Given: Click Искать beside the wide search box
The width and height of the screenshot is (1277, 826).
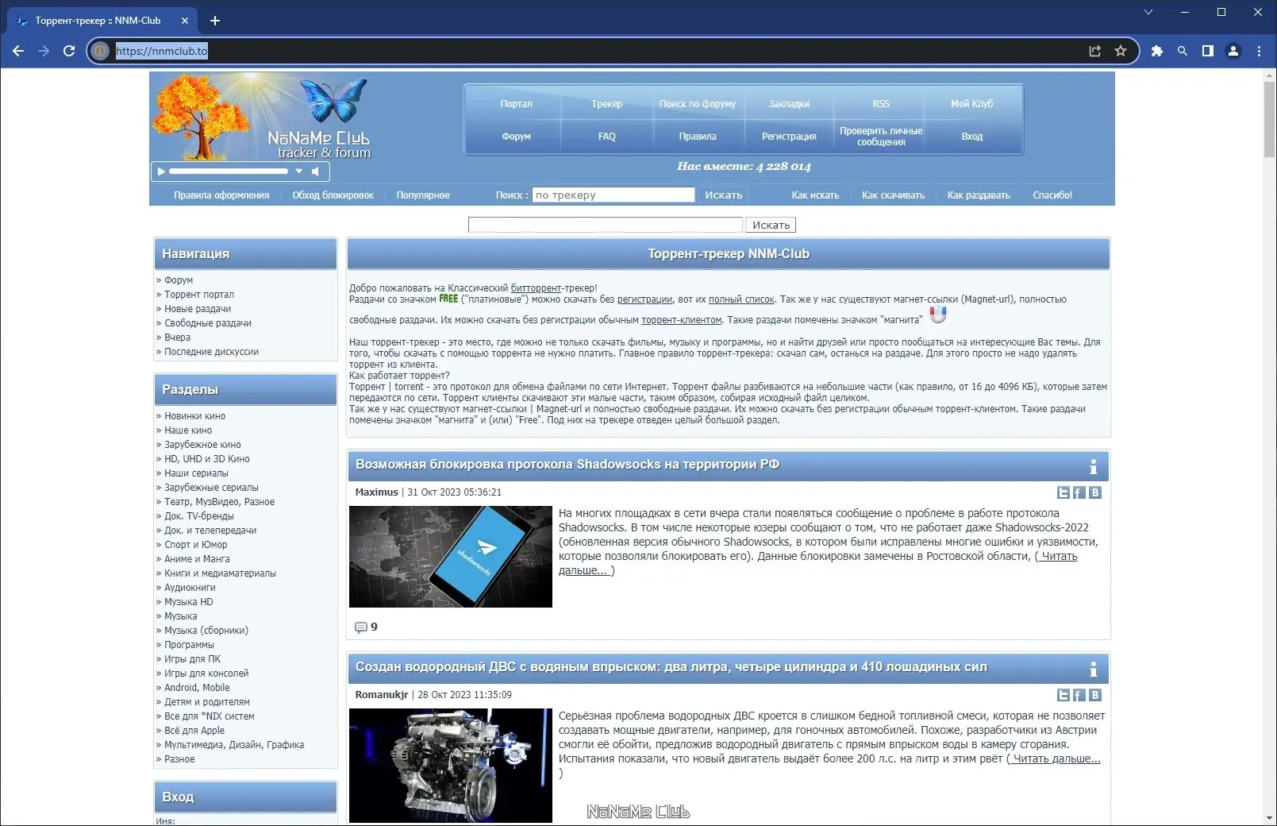Looking at the screenshot, I should [x=771, y=226].
